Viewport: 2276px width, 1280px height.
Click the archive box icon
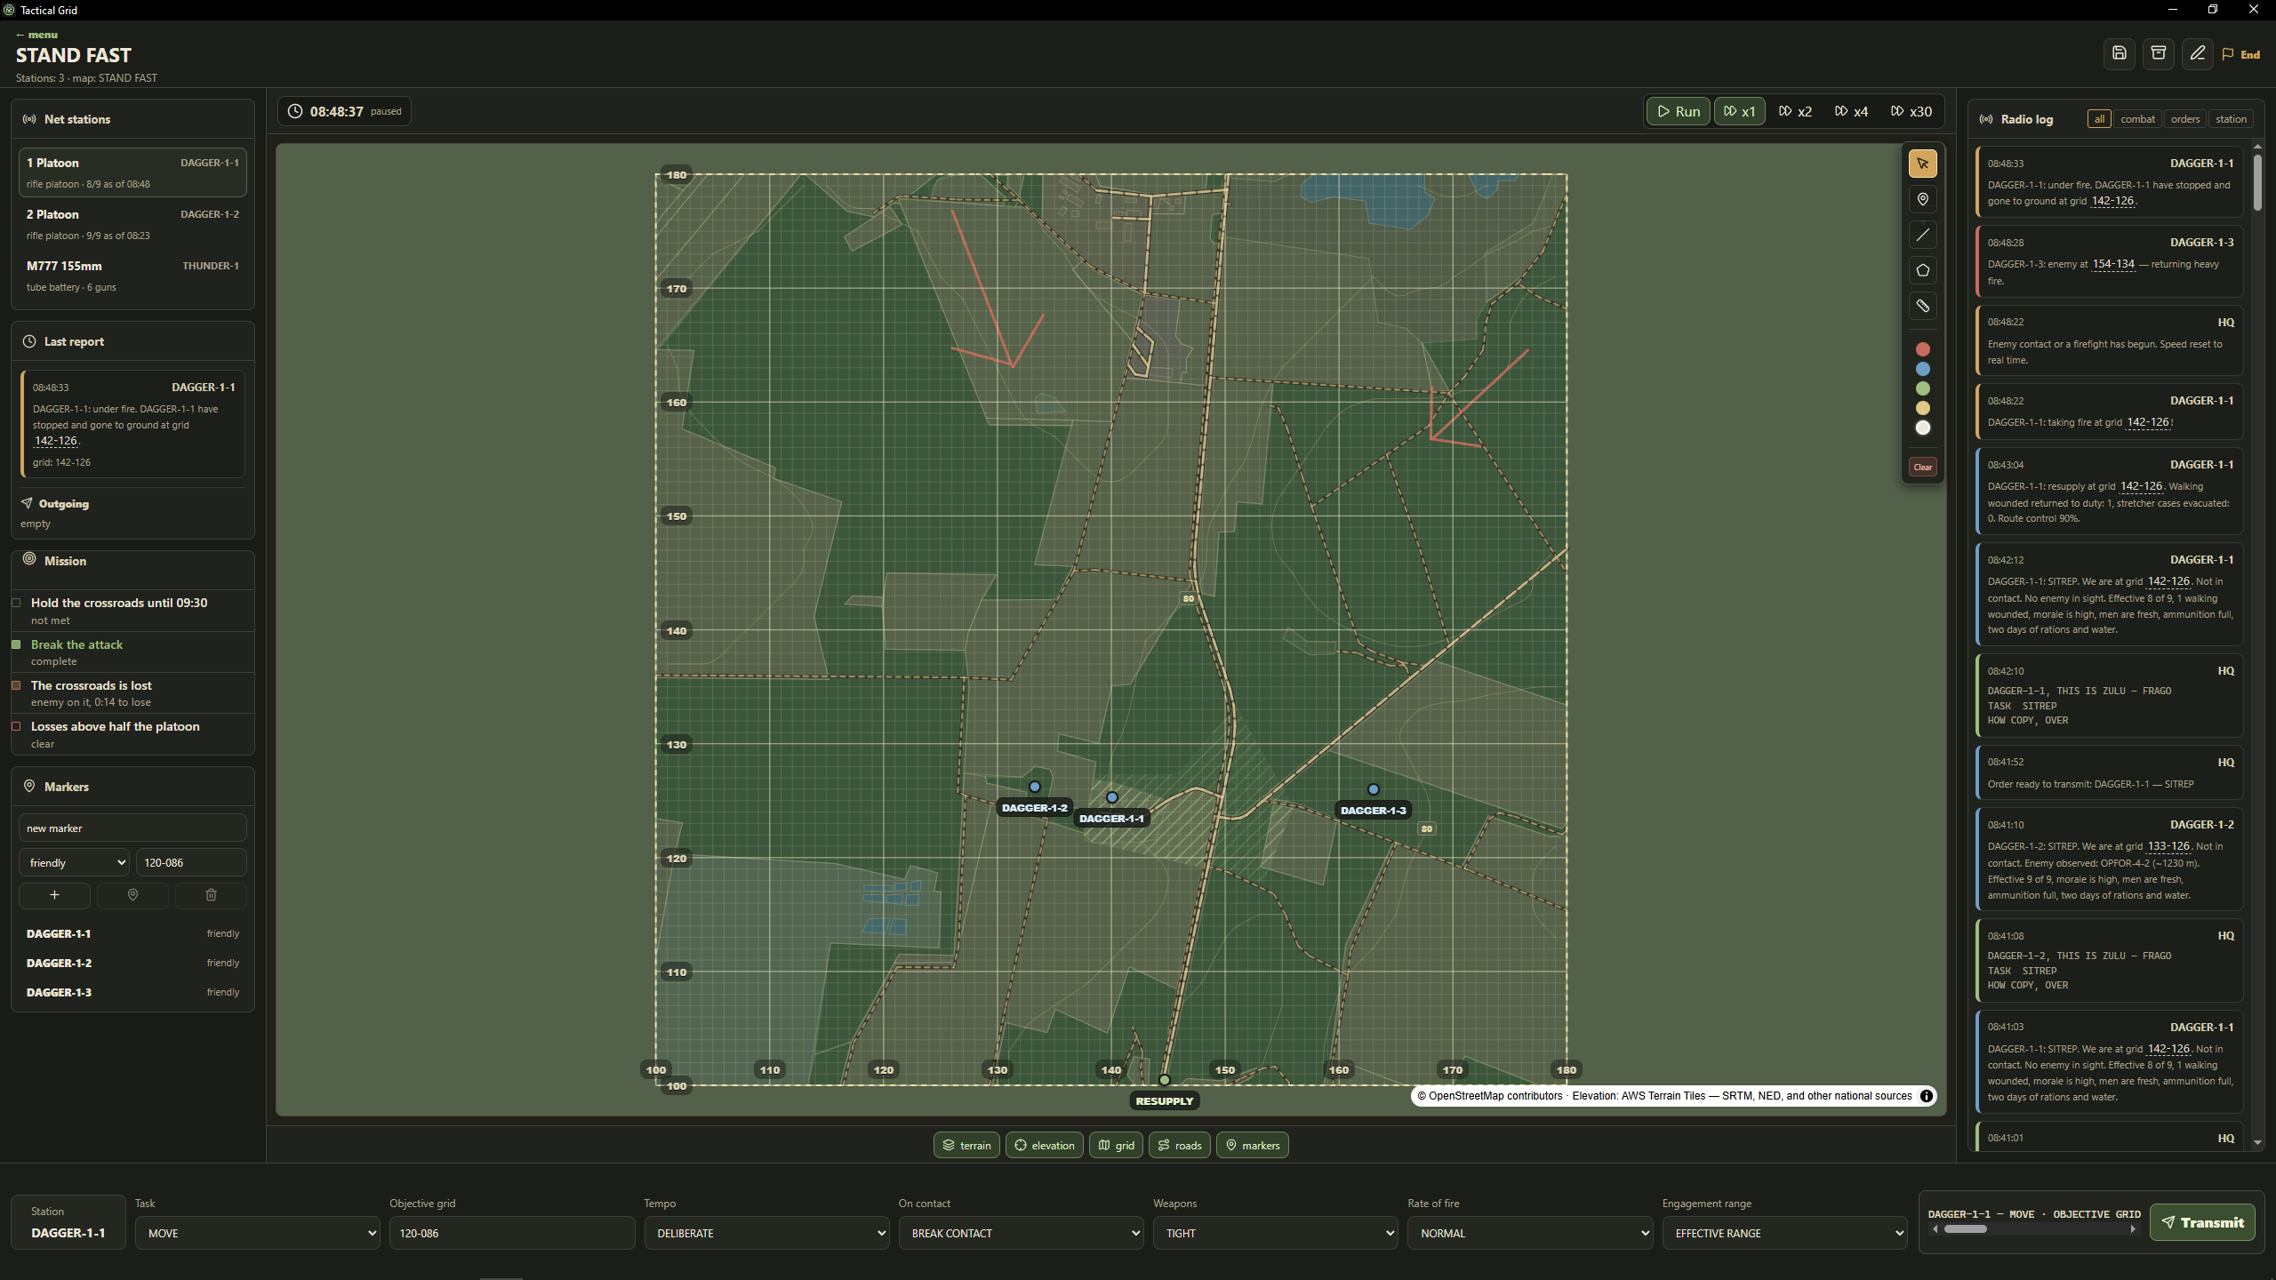click(x=2159, y=53)
